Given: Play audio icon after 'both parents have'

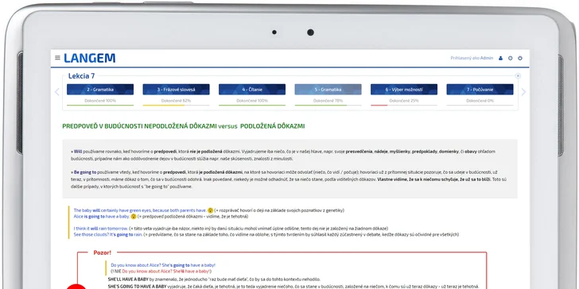Looking at the screenshot, I should coord(211,210).
